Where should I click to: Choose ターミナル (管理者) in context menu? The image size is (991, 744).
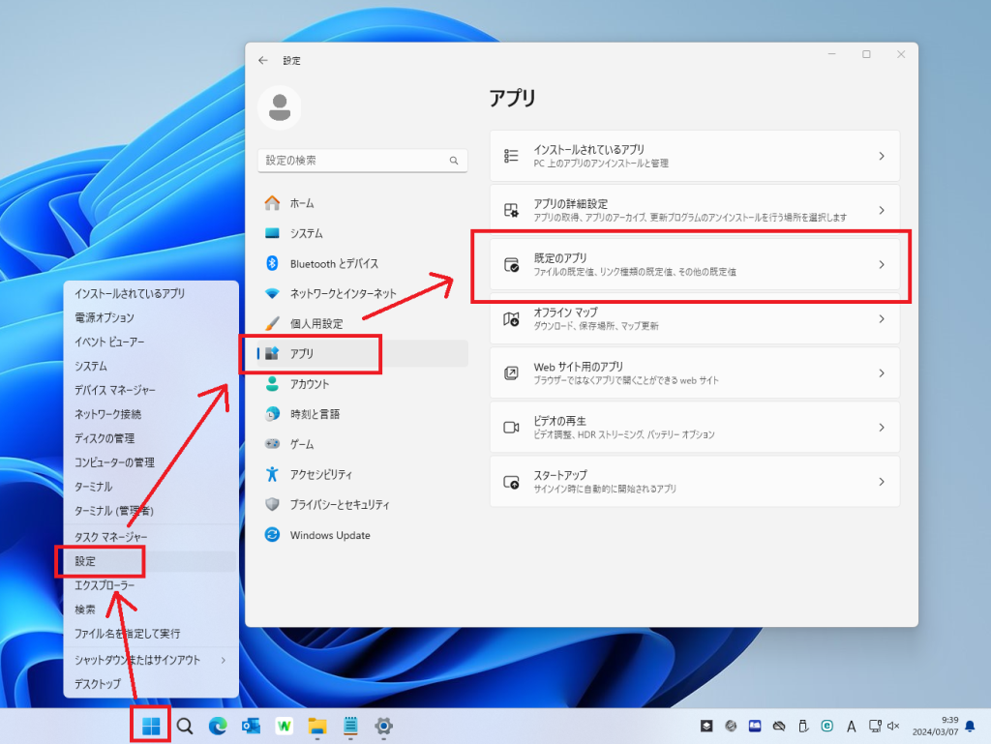(x=151, y=510)
